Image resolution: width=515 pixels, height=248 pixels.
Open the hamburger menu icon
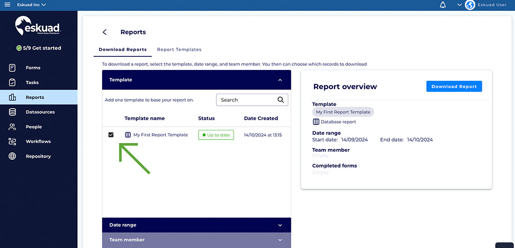coord(7,5)
